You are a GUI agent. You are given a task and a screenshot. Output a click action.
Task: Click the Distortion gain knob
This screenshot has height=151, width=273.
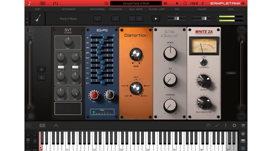pyautogui.click(x=136, y=54)
